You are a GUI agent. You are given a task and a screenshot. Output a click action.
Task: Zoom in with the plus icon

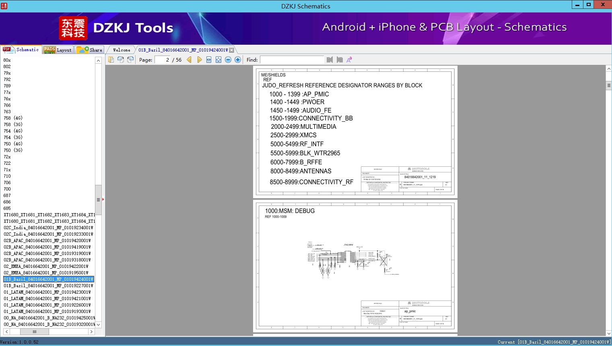pyautogui.click(x=238, y=60)
